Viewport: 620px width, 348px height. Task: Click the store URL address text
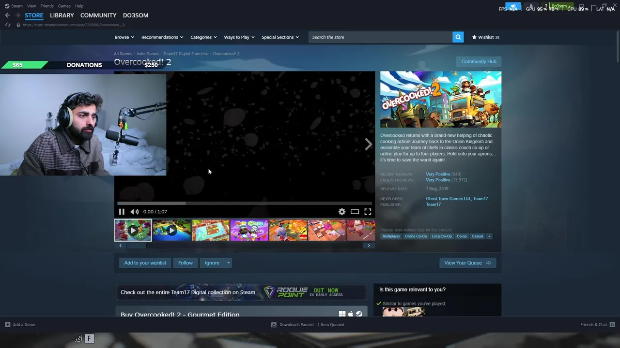point(74,25)
